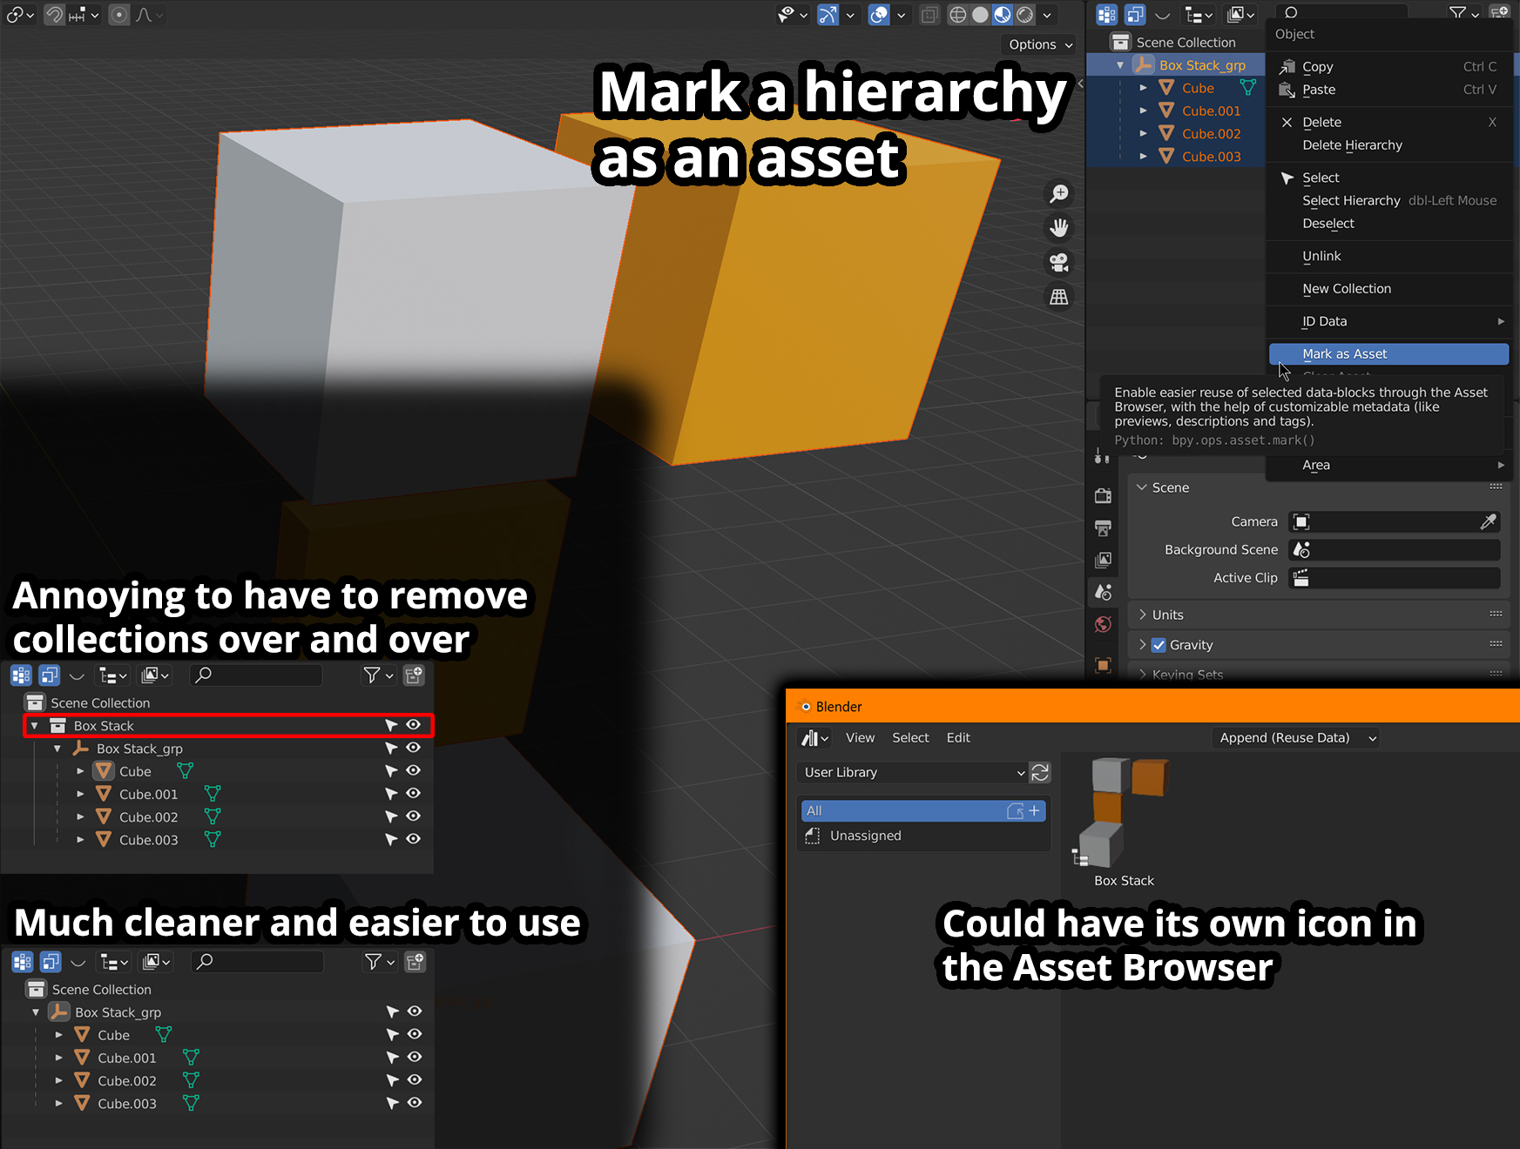Open the ID Data submenu
Screen dimensions: 1520x1149
1388,321
